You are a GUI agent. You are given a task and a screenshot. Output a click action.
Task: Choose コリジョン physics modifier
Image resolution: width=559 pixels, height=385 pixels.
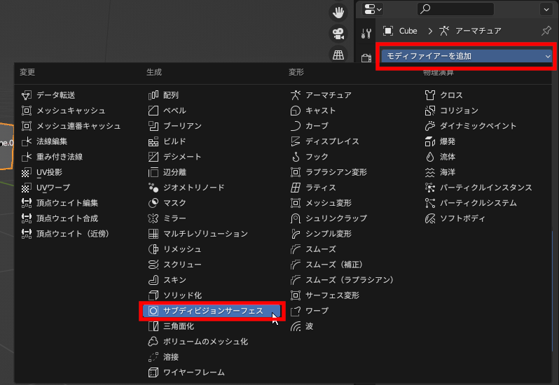451,111
